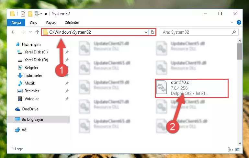Image resolution: width=249 pixels, height=158 pixels.
Task: Click the Back navigation arrow
Action: 13,32
